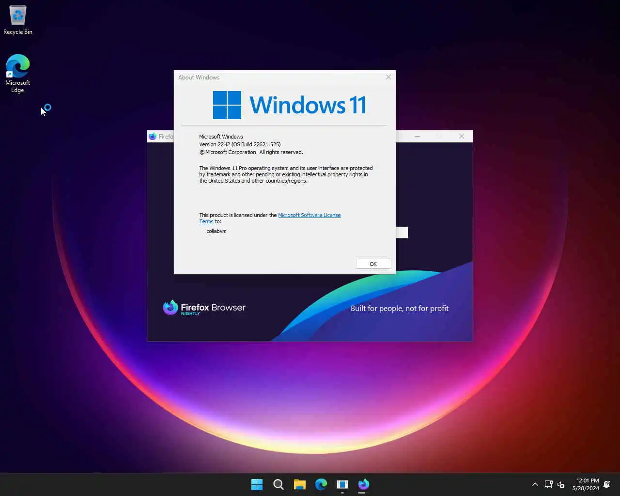Screen dimensions: 620x496
Task: Click the Windows 11 logo in dialog
Action: pos(289,105)
